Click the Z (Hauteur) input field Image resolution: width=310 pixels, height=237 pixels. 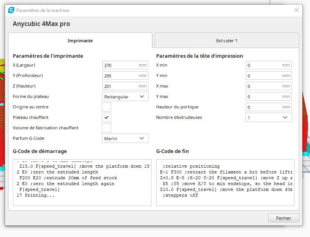click(x=120, y=86)
